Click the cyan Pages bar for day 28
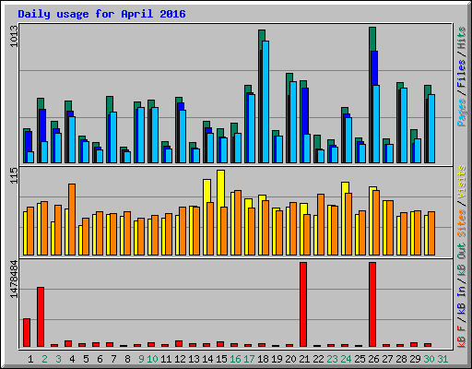 click(x=404, y=125)
